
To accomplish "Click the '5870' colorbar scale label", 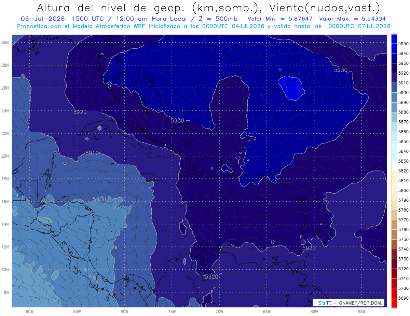I will pos(404,122).
